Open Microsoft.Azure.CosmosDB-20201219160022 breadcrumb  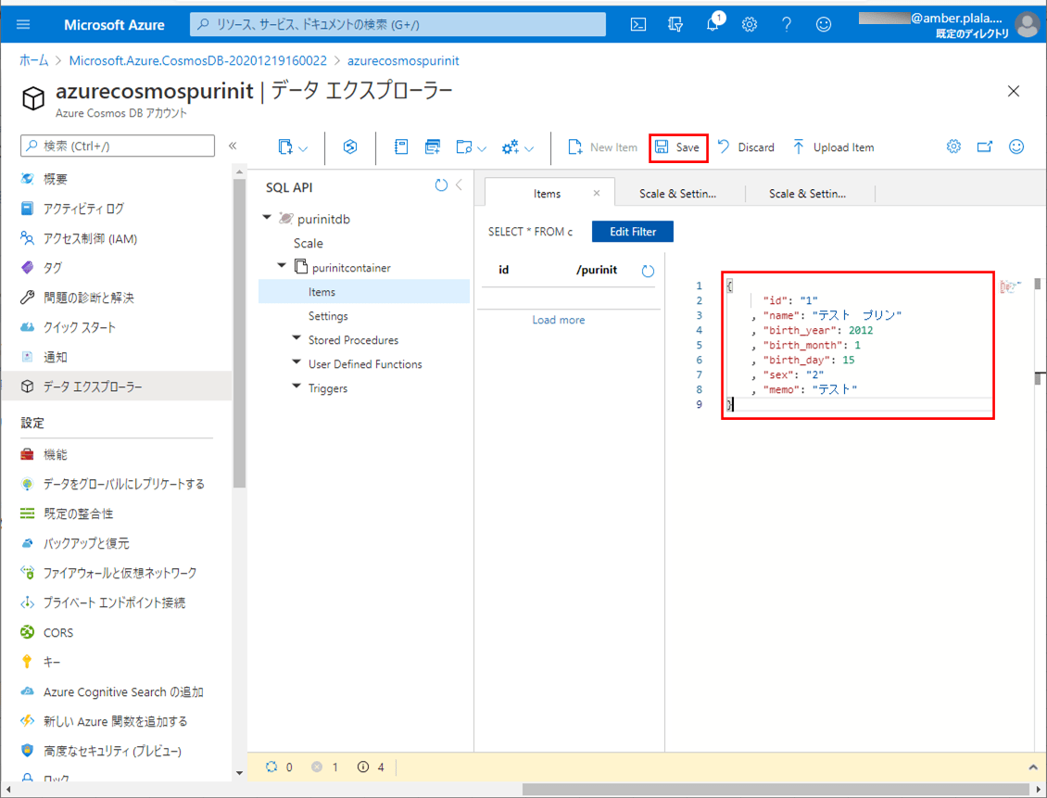[x=198, y=61]
